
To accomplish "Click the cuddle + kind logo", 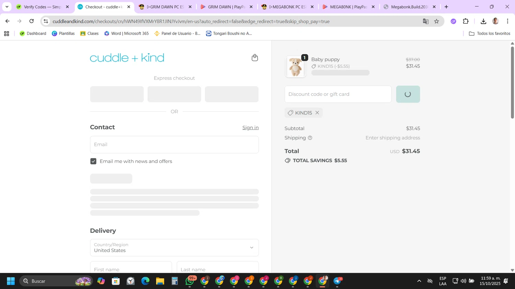I will pyautogui.click(x=127, y=58).
